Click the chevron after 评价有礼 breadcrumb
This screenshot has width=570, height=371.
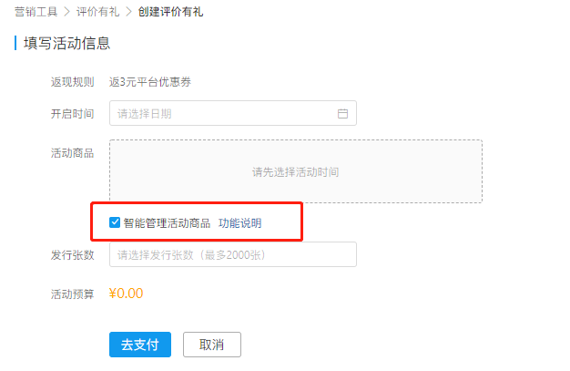[128, 12]
